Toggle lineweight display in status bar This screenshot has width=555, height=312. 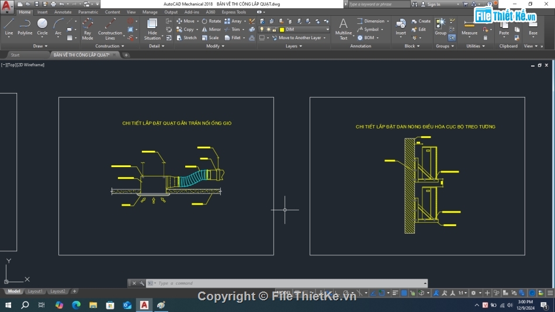click(x=395, y=293)
